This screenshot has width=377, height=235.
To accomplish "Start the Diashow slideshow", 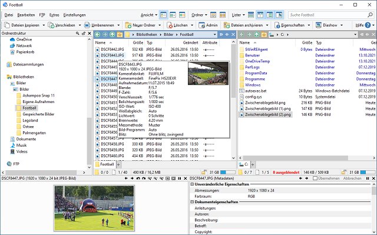I will pyautogui.click(x=327, y=25).
